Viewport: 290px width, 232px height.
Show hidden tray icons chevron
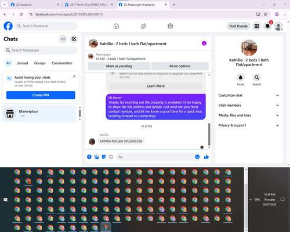(251, 200)
